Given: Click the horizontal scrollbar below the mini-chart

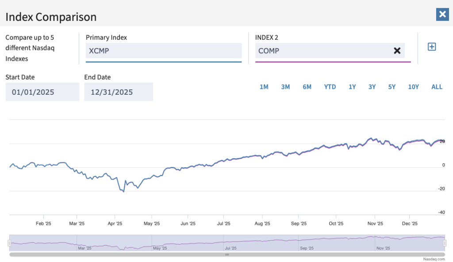Looking at the screenshot, I should (x=226, y=255).
